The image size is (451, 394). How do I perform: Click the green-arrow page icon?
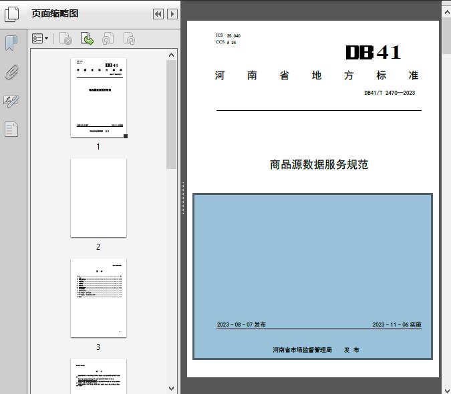(x=87, y=39)
